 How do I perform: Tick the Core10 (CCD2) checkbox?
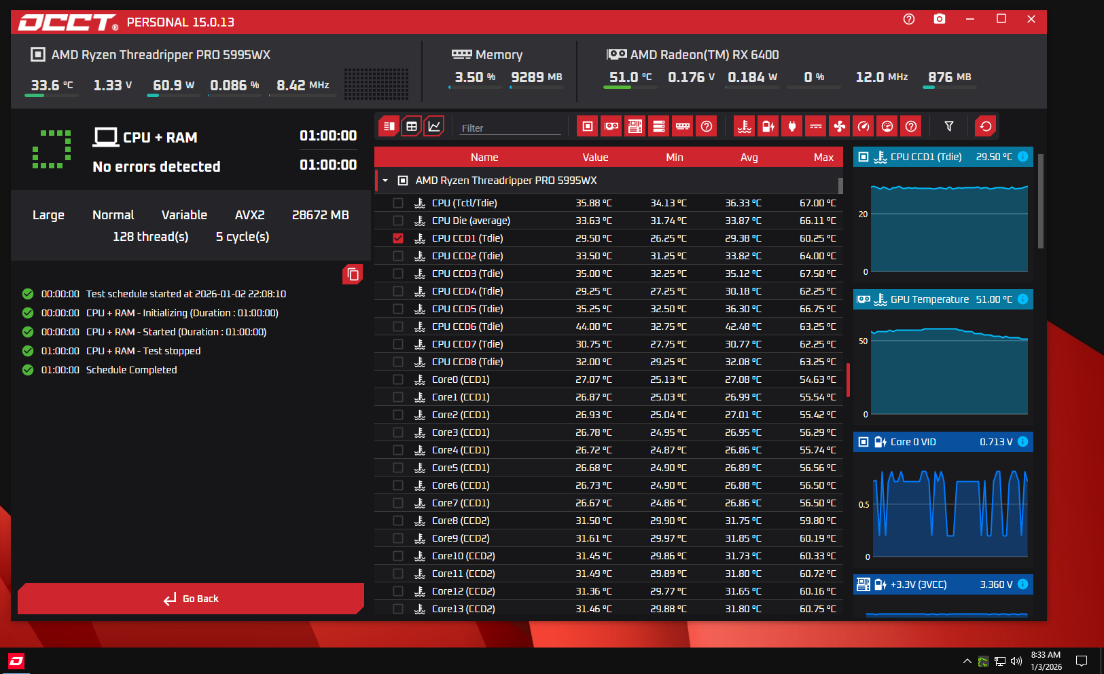[x=398, y=556]
